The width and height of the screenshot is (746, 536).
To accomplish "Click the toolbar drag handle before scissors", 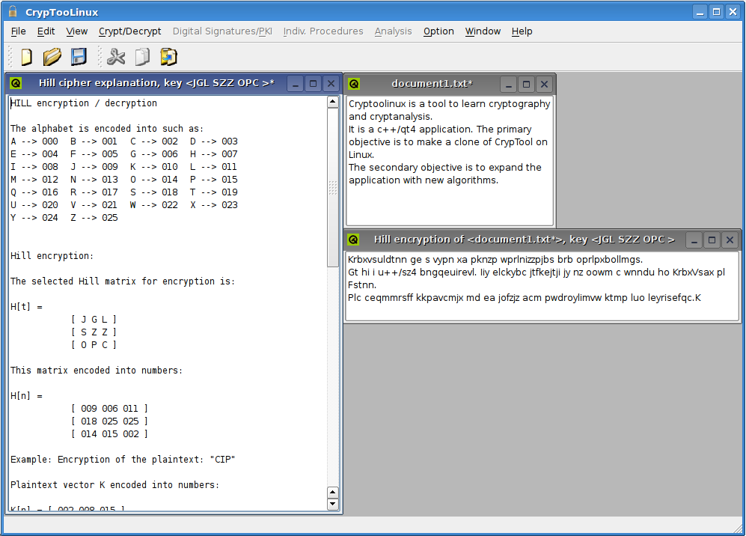I will pyautogui.click(x=100, y=57).
